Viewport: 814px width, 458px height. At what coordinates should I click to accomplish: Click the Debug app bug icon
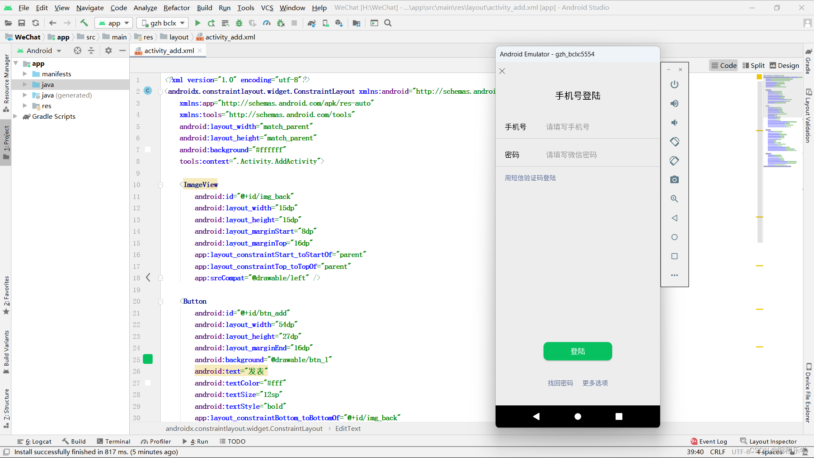tap(239, 23)
